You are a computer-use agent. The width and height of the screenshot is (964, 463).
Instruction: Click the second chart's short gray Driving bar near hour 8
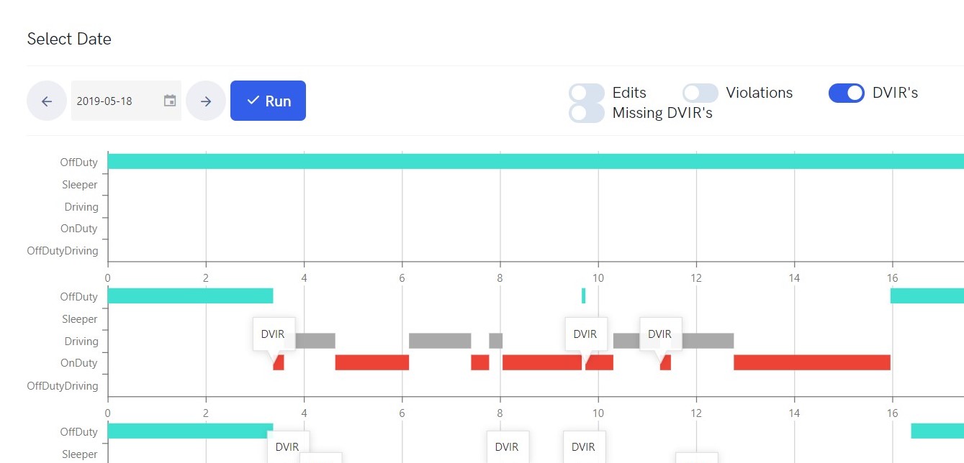495,341
